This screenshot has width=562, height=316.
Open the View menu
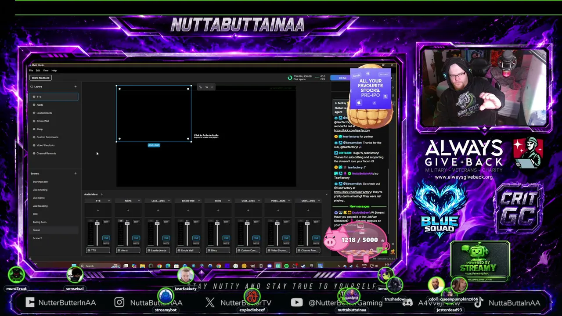pos(46,70)
